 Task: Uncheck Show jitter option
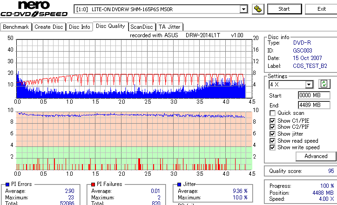272,134
